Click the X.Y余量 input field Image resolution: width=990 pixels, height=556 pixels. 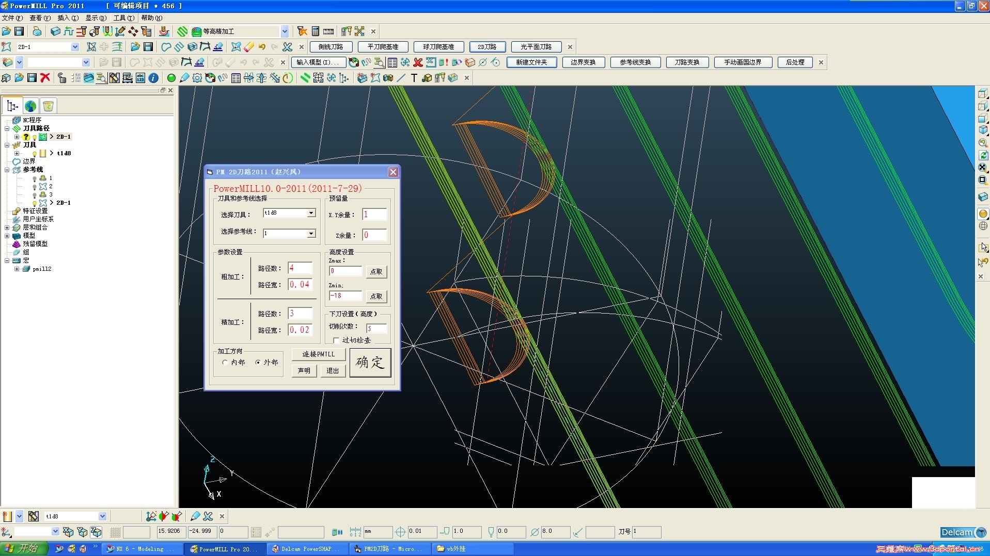pos(374,215)
